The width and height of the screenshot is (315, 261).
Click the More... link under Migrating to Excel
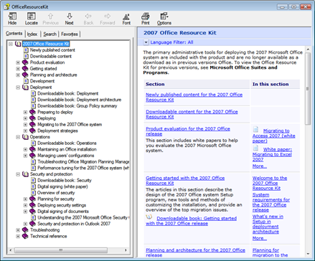pyautogui.click(x=260, y=166)
